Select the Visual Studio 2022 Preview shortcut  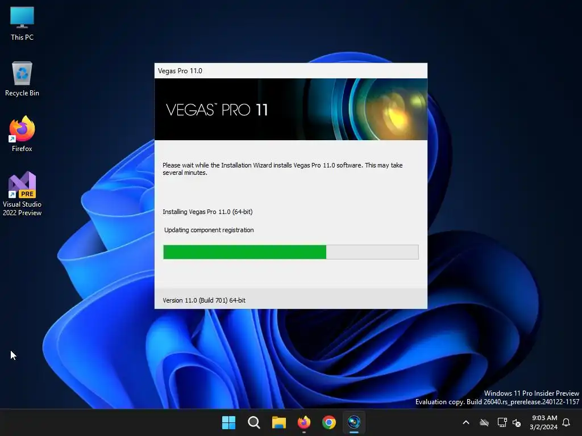pyautogui.click(x=22, y=194)
